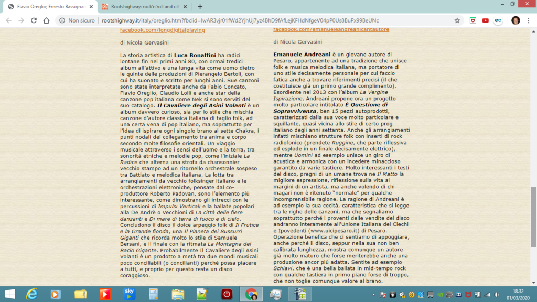Image resolution: width=537 pixels, height=302 pixels.
Task: Open the McAfee WebAdvisor extension
Action: pyautogui.click(x=472, y=20)
